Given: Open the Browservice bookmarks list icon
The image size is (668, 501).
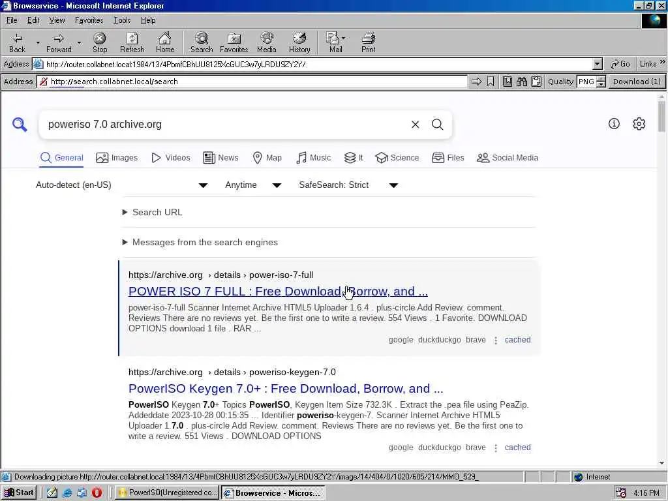Looking at the screenshot, I should [508, 82].
